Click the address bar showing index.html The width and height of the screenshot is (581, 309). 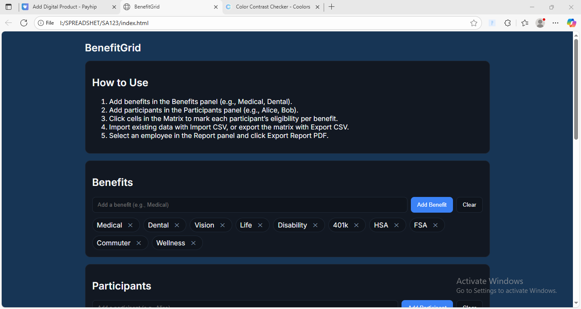(x=258, y=23)
